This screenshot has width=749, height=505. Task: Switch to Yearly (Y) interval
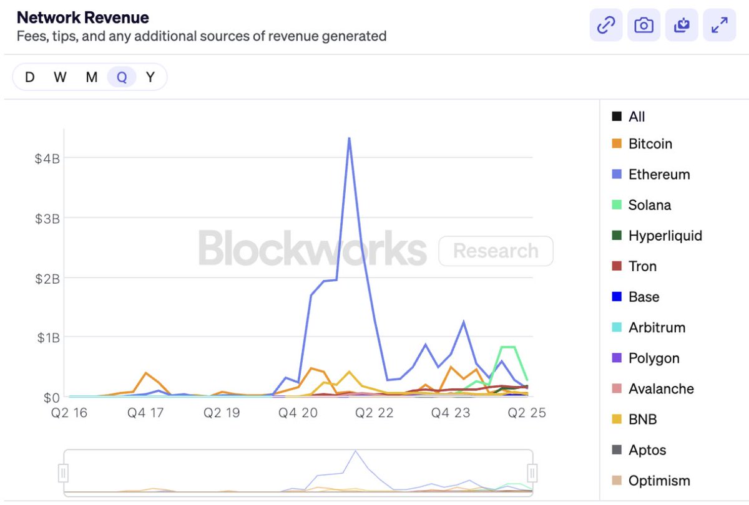150,77
